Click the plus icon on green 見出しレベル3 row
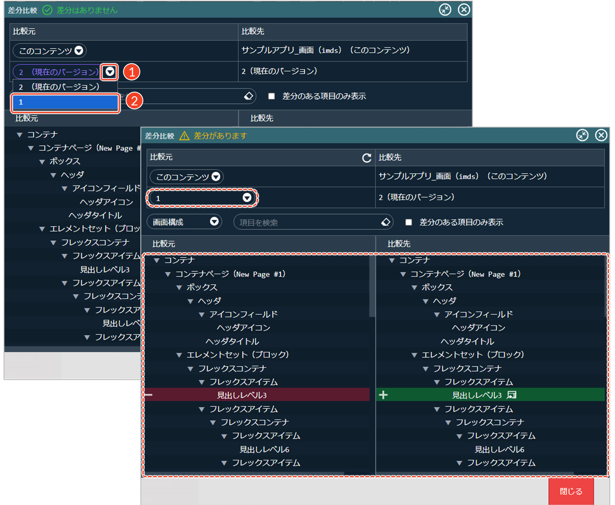 (x=383, y=395)
